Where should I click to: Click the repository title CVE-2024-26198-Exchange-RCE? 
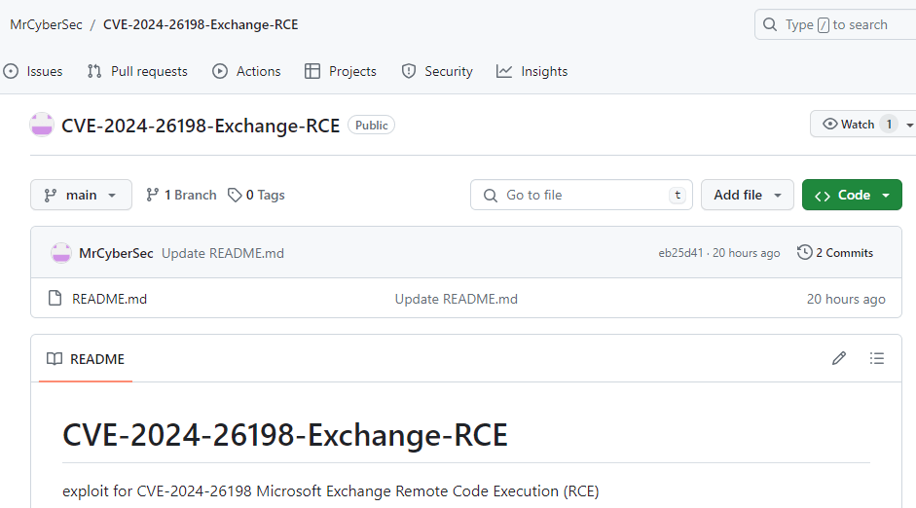(201, 126)
